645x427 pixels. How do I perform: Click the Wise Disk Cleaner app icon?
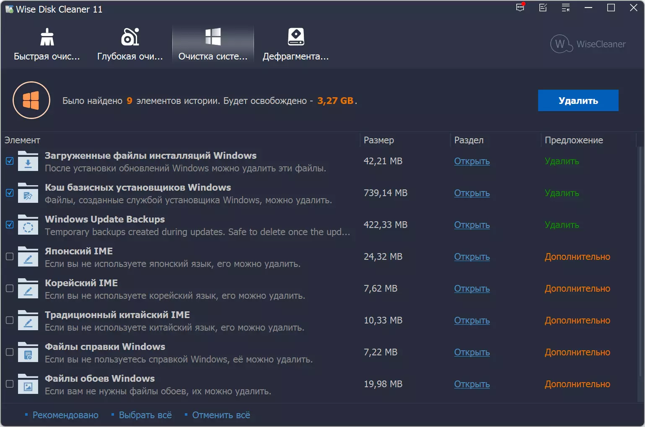(9, 9)
